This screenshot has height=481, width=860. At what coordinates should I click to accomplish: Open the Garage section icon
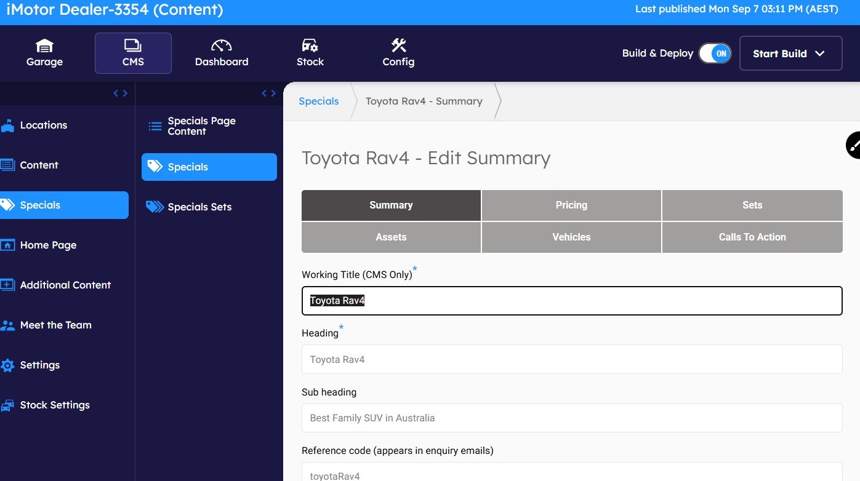coord(44,46)
